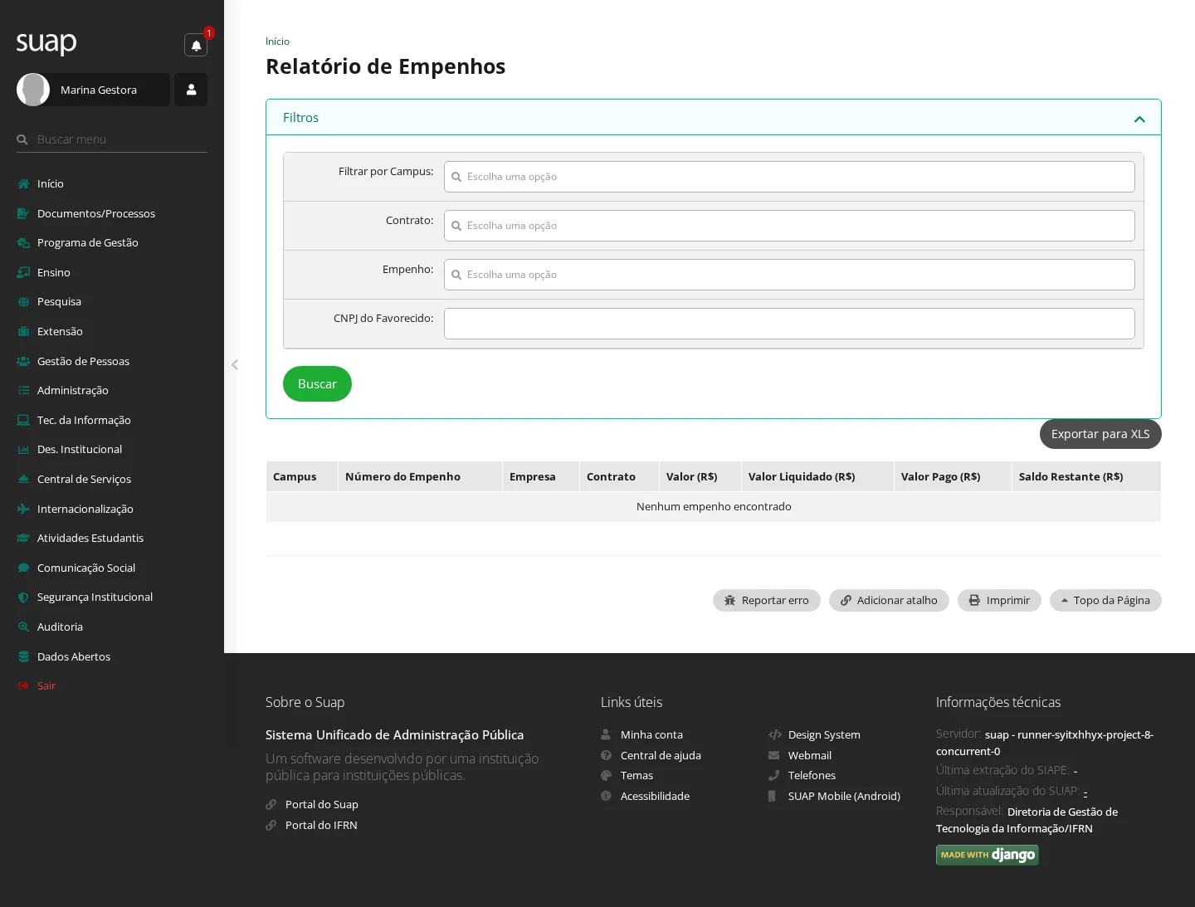
Task: Click the green Buscar button
Action: (317, 383)
